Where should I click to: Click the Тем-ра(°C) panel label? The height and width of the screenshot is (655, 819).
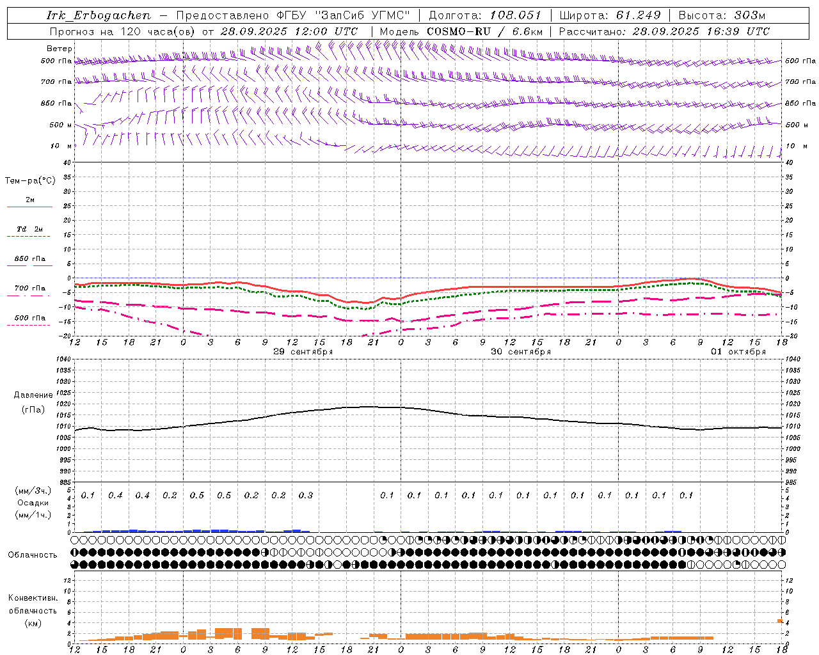point(30,181)
